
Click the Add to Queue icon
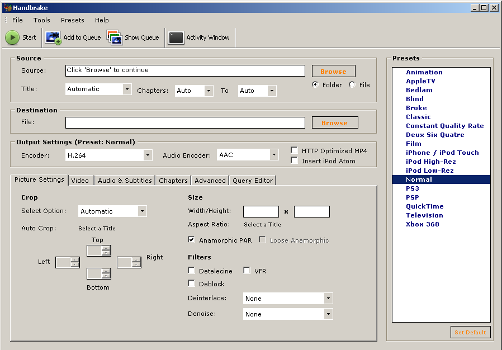[54, 37]
